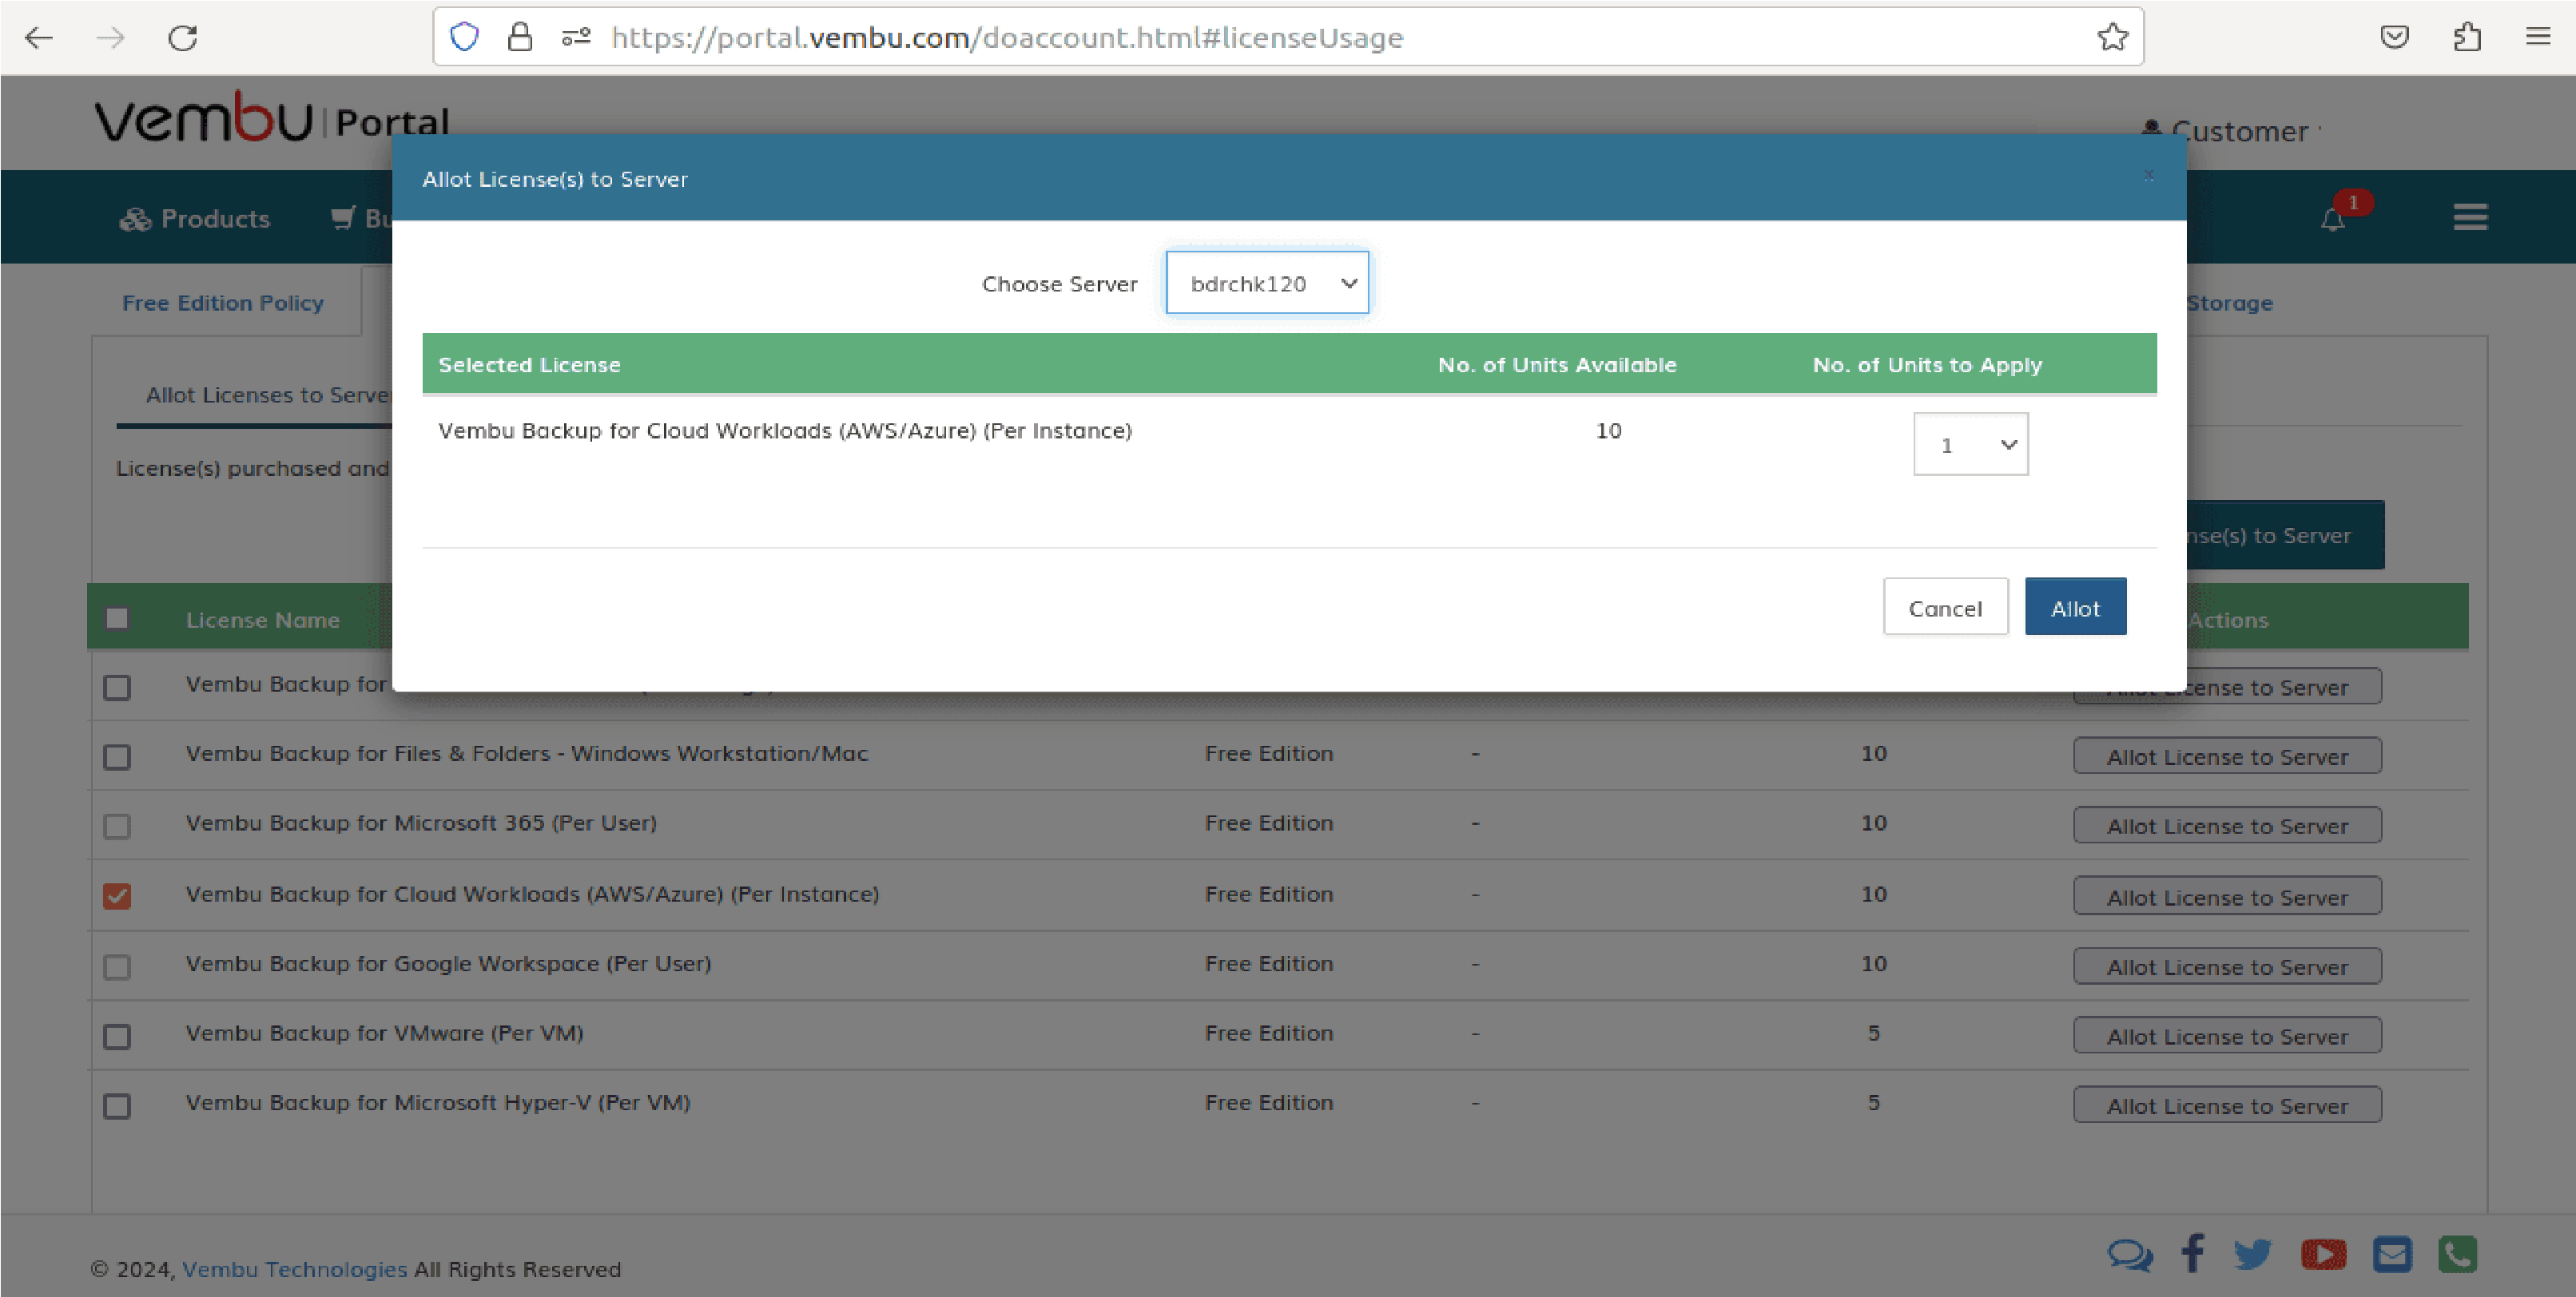The width and height of the screenshot is (2576, 1297).
Task: Select the Allot Licenses to Server tab
Action: (268, 395)
